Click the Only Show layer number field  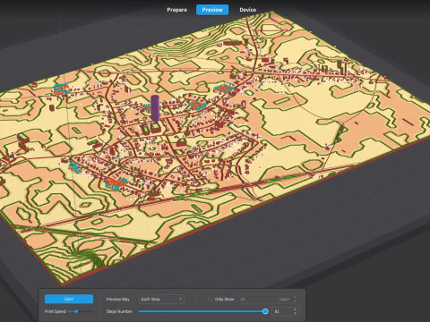pos(265,299)
